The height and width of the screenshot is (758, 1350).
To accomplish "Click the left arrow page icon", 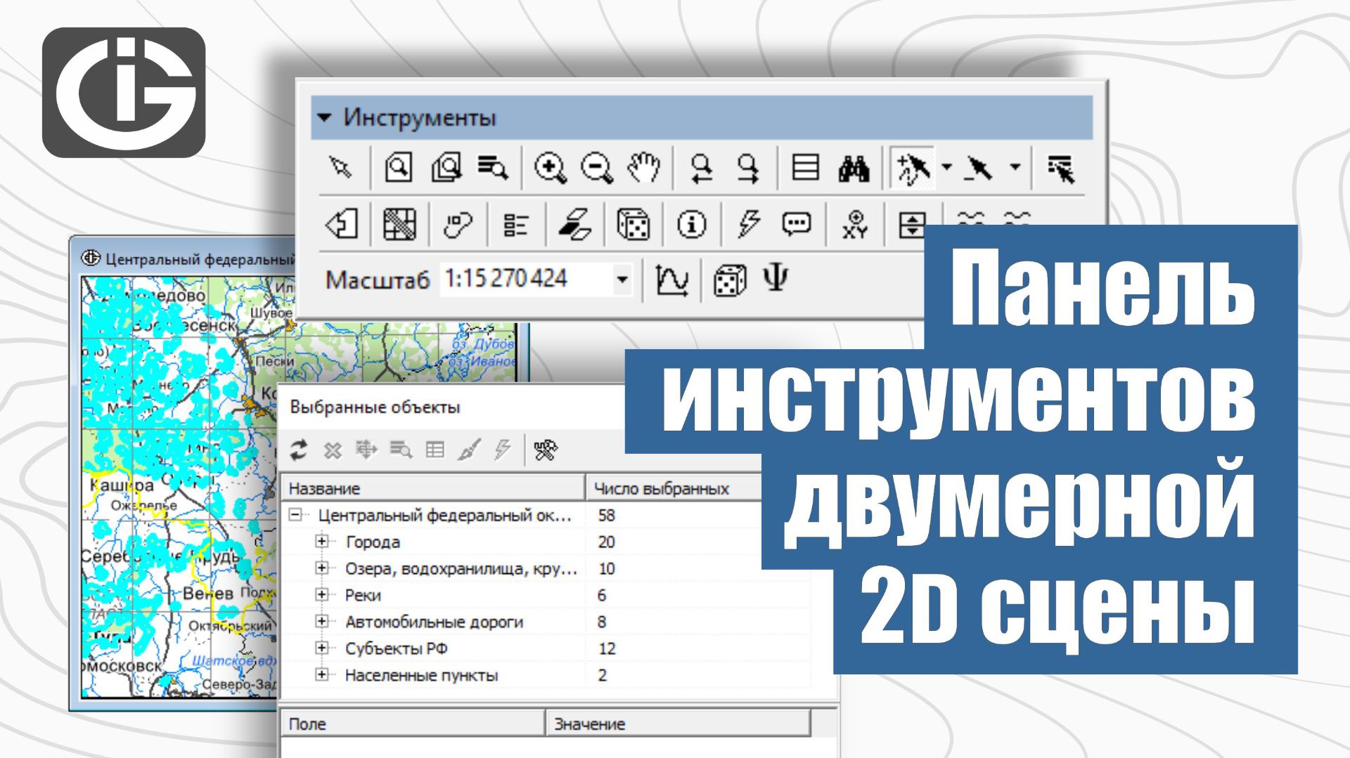I will click(342, 226).
